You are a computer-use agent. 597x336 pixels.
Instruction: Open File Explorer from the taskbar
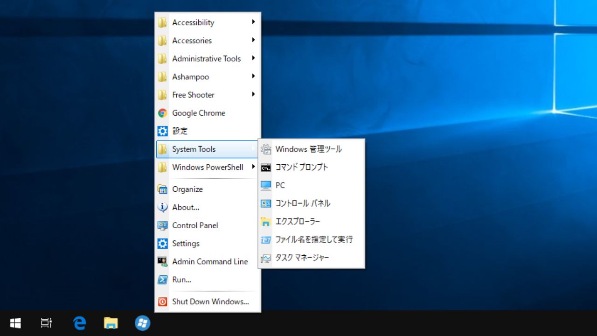point(111,323)
